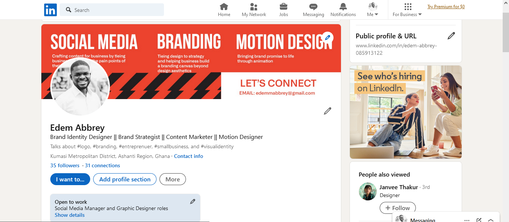This screenshot has width=509, height=222.
Task: Open the Messaging overlay options ellipsis
Action: (x=467, y=220)
